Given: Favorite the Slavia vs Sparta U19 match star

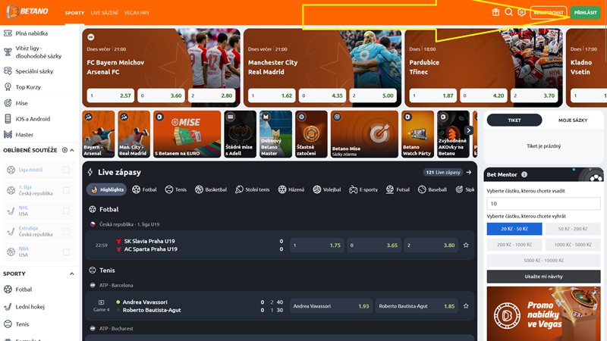Looking at the screenshot, I should [466, 246].
